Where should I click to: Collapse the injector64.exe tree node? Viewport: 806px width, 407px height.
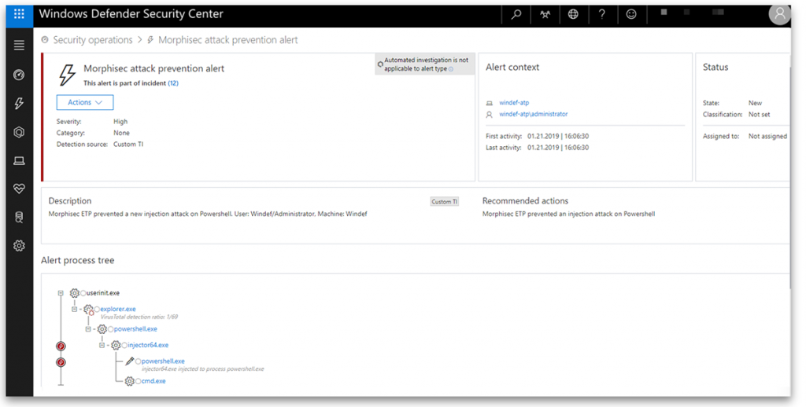pyautogui.click(x=102, y=345)
